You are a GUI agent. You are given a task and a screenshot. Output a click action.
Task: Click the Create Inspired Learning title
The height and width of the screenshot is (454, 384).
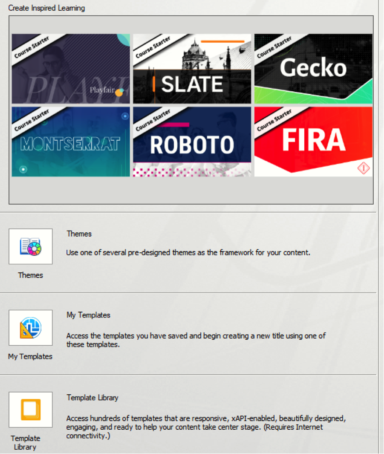46,8
